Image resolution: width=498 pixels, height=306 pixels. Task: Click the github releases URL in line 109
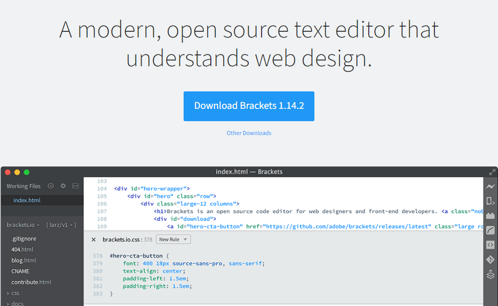click(348, 226)
